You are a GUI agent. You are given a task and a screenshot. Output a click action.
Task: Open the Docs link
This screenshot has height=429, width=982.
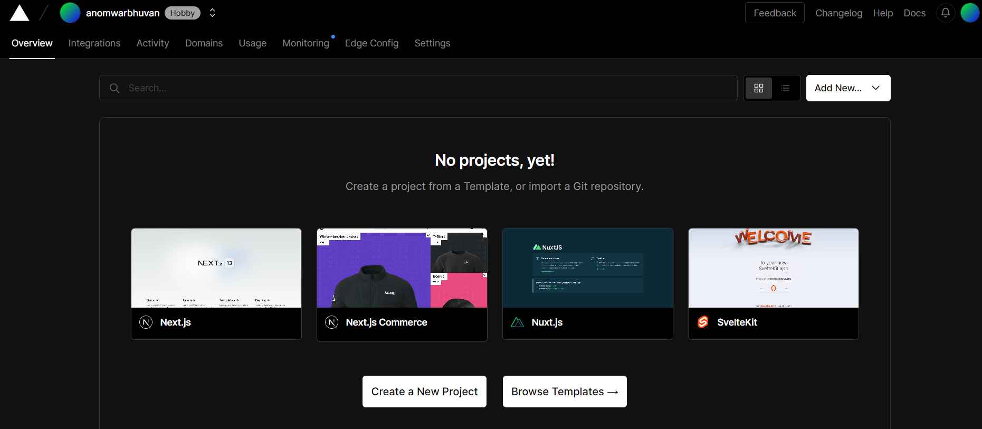(x=915, y=13)
